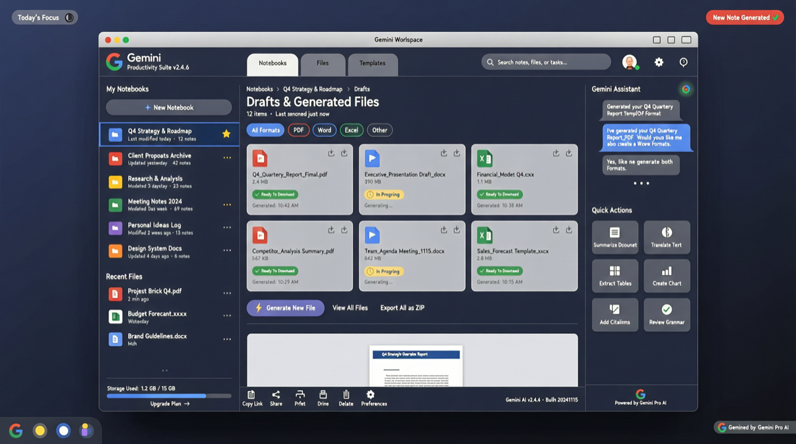Click the Upgrade Plan link

(169, 404)
